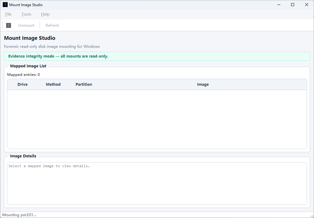
Task: Click the Refresh toolbar button
Action: coord(52,25)
